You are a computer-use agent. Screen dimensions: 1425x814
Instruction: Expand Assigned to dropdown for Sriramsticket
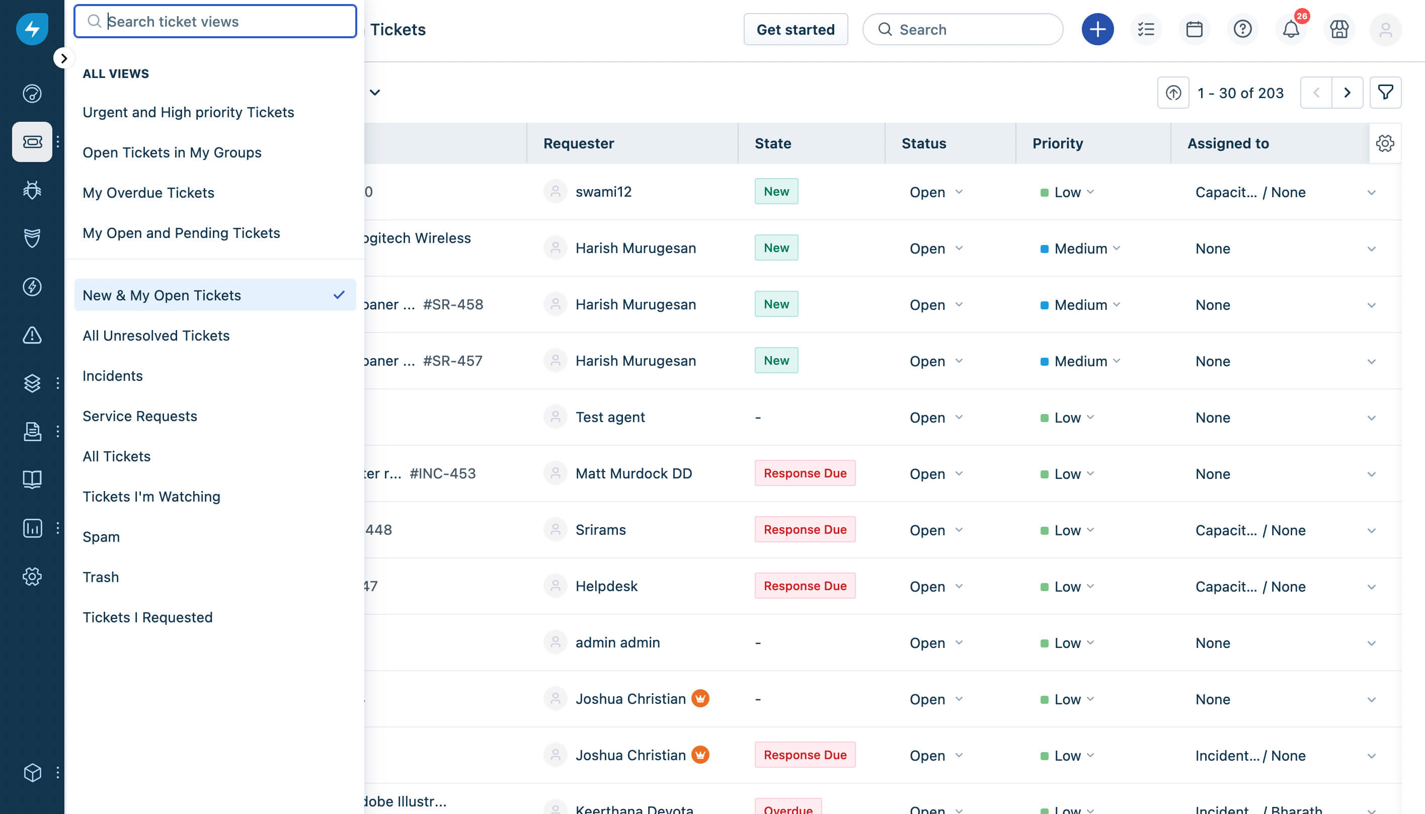(x=1371, y=531)
